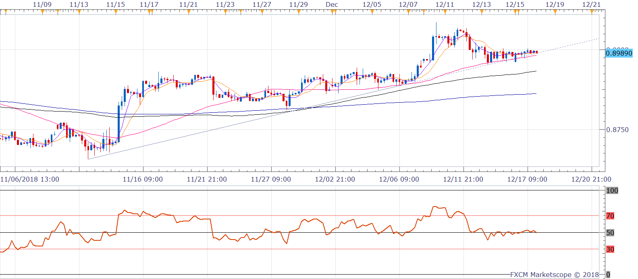The width and height of the screenshot is (638, 279).
Task: Click the 0.8750 price axis label
Action: click(x=617, y=130)
